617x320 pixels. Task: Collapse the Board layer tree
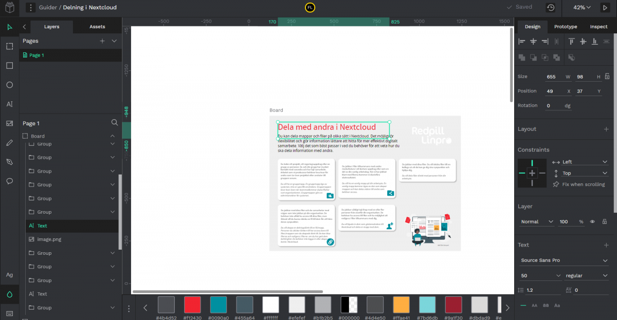(113, 136)
